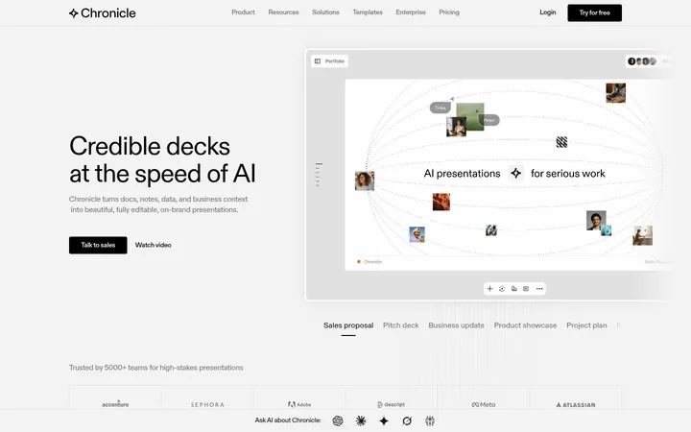This screenshot has height=432, width=691.
Task: Click the 'Ask AI about Chronicle:' label
Action: tap(288, 420)
